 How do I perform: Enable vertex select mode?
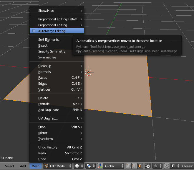(129, 166)
